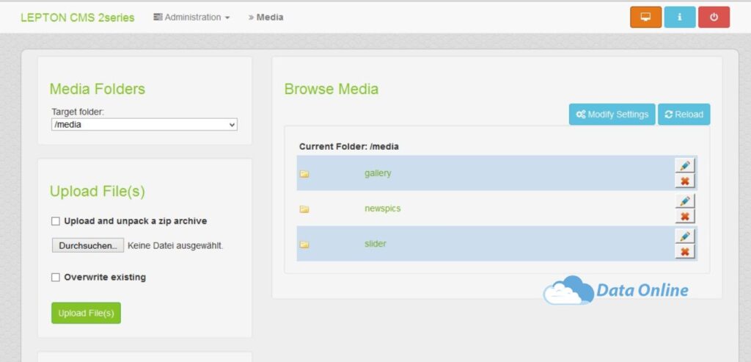The width and height of the screenshot is (751, 362).
Task: Click the slider folder icon
Action: coord(304,245)
